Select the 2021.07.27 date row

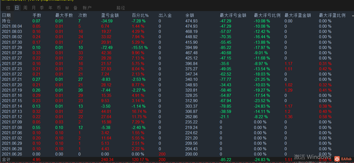177,58
